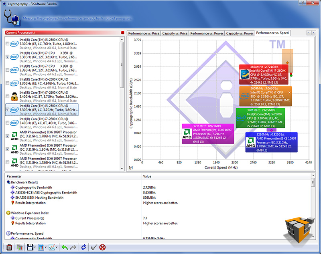Click the magenta Phenom II 1.8GHz IMC chart label
The image size is (321, 254).
[208, 134]
